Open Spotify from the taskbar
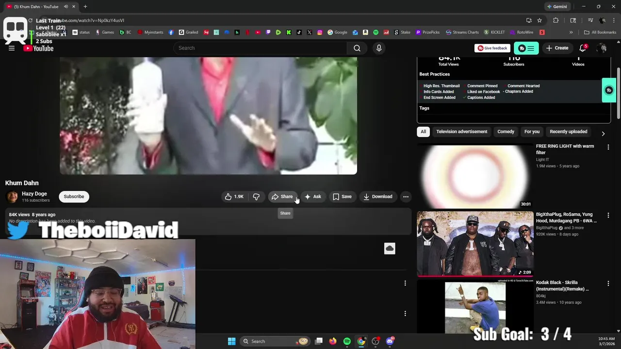The width and height of the screenshot is (621, 349). click(x=347, y=341)
